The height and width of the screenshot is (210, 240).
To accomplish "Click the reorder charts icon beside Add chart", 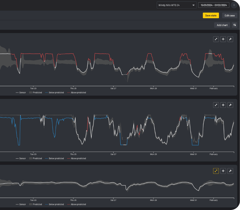I will (x=234, y=25).
